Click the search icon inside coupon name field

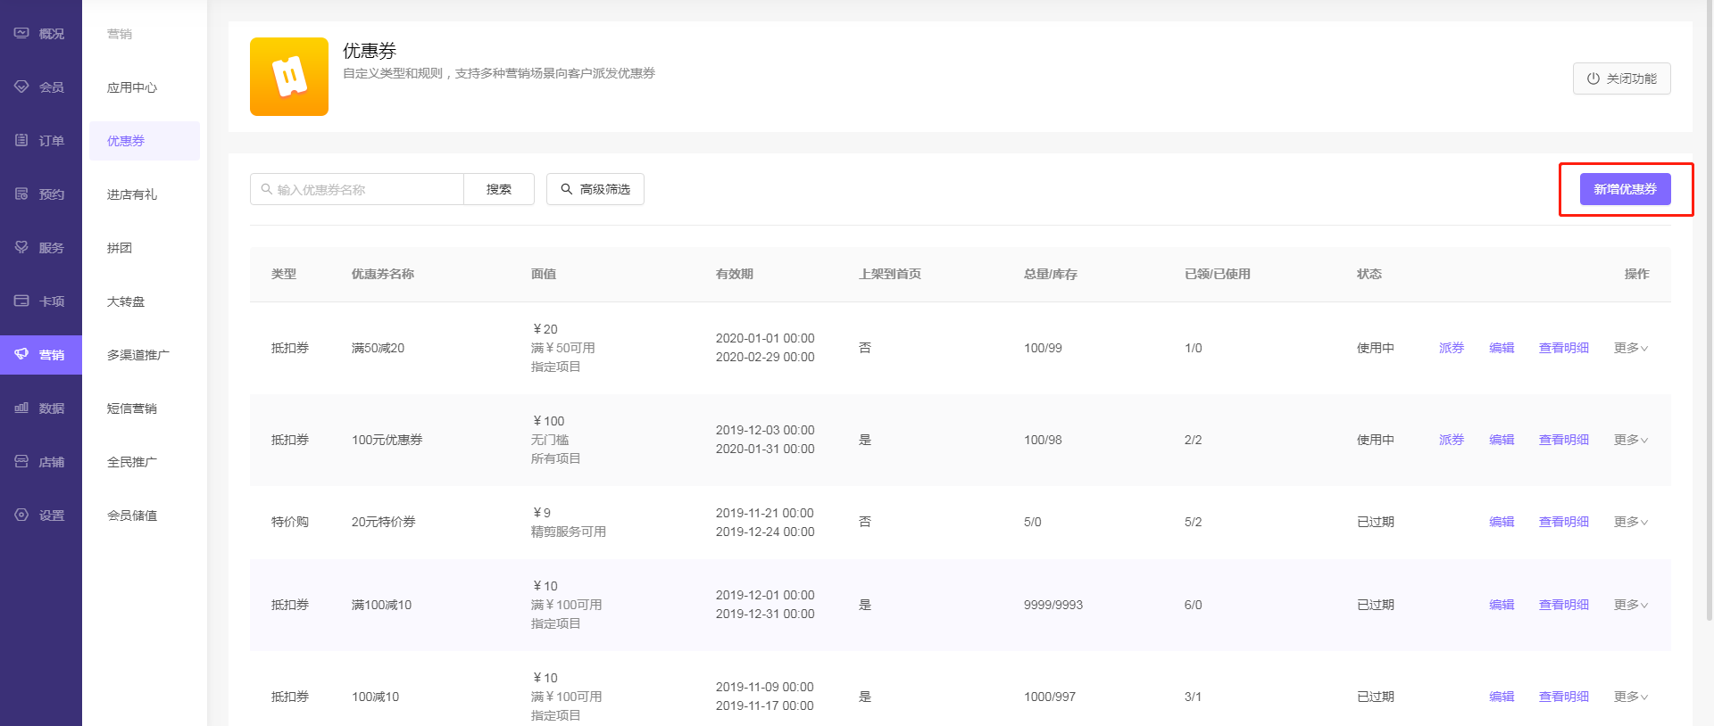click(x=266, y=189)
